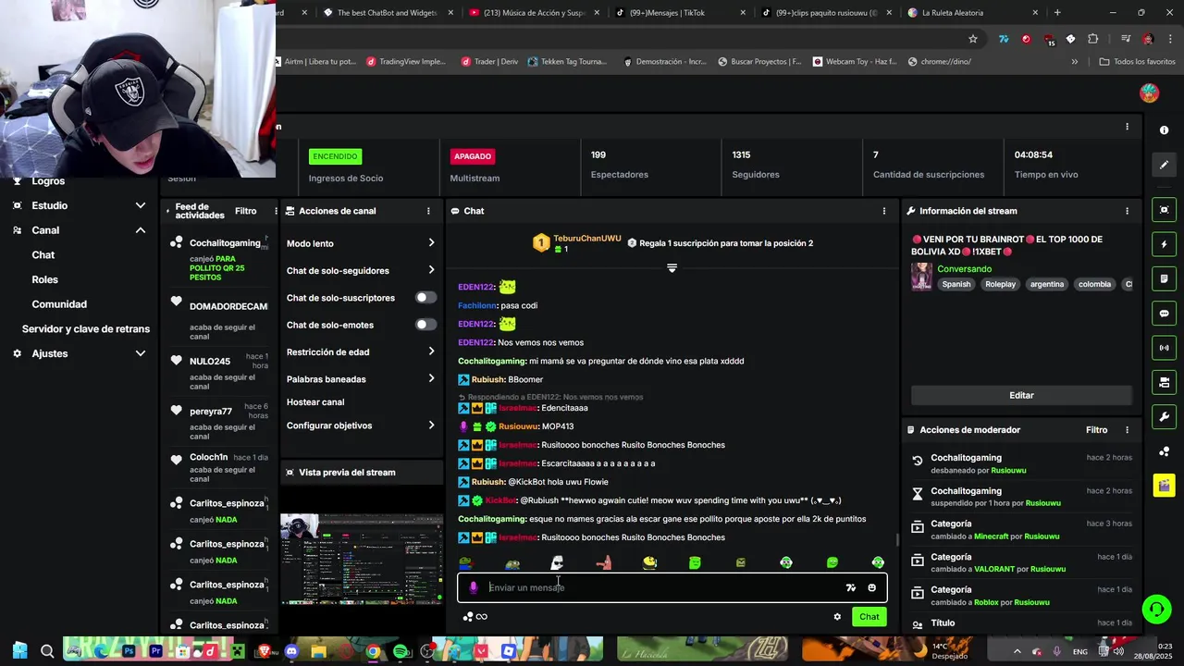
Task: Open the Chat item in sidebar
Action: 43,255
